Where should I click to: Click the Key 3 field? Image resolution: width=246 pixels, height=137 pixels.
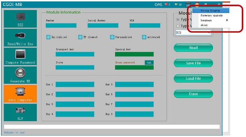(75, 104)
